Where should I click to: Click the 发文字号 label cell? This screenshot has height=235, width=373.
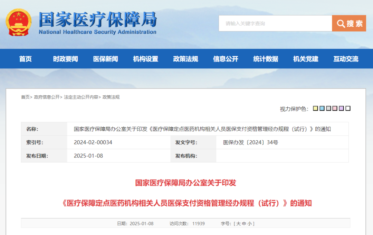pyautogui.click(x=193, y=142)
